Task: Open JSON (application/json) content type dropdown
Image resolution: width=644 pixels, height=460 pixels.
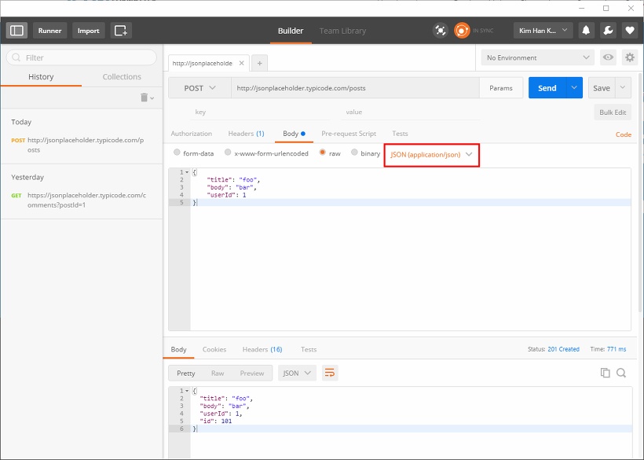Action: point(431,155)
